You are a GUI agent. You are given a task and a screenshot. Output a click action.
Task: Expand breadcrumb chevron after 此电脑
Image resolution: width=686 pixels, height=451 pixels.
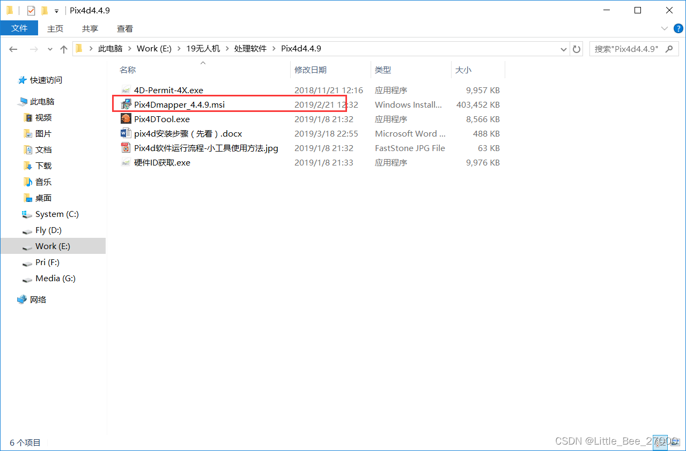click(x=129, y=49)
